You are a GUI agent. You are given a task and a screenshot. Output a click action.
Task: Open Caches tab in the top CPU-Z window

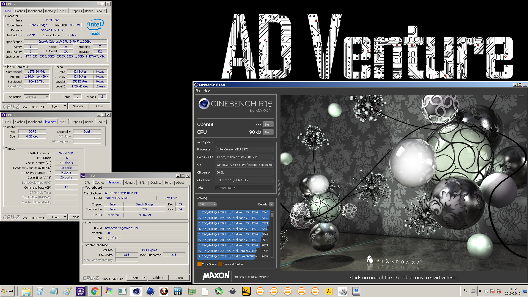[20, 11]
